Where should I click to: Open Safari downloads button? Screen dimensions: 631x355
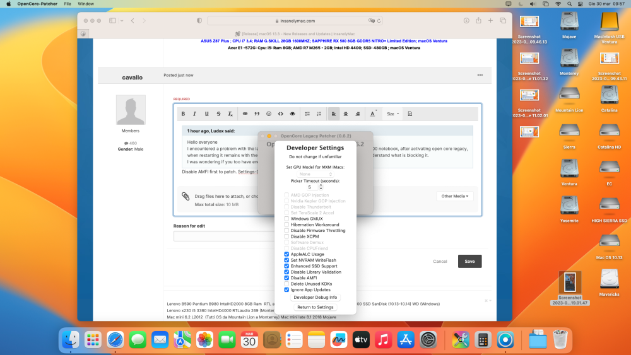click(x=466, y=21)
